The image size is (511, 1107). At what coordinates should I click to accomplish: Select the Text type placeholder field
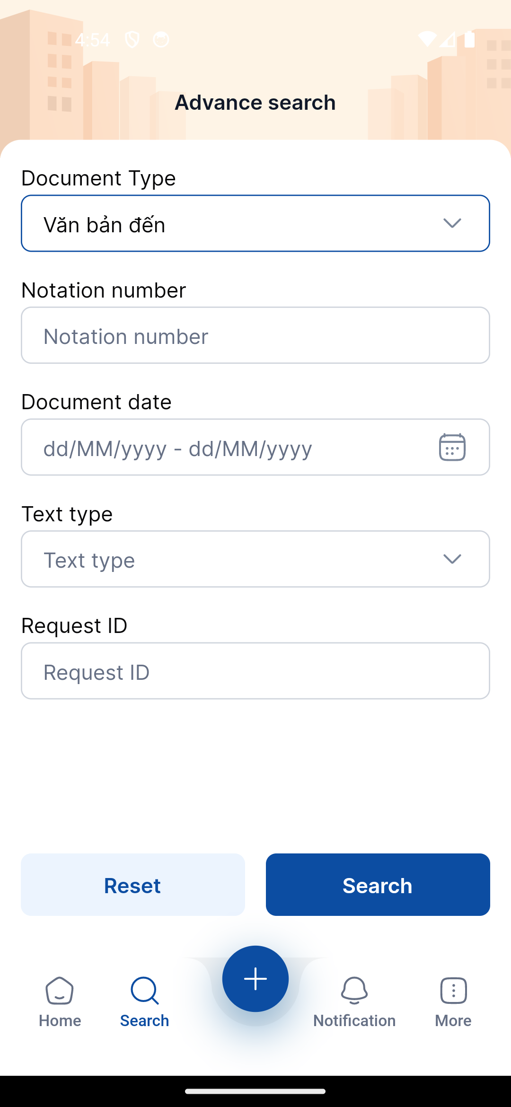[227, 559]
